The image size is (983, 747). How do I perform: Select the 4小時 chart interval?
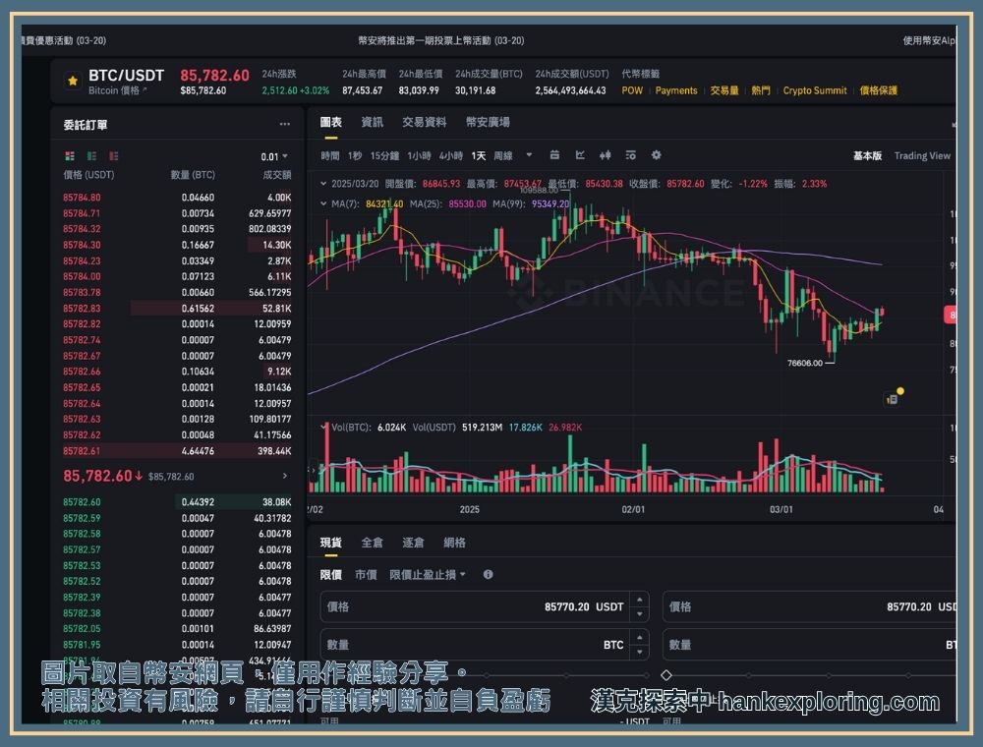pos(451,155)
